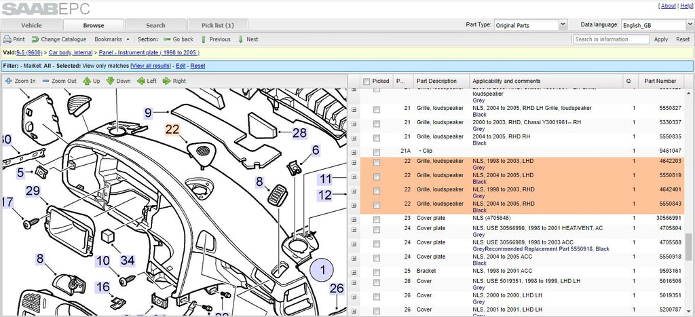
Task: Expand row for part 5550819
Action: click(354, 177)
